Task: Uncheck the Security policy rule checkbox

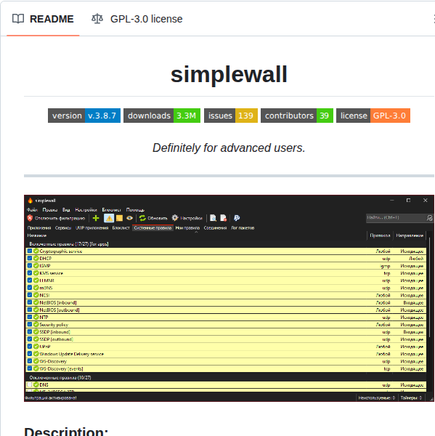Action: click(30, 325)
